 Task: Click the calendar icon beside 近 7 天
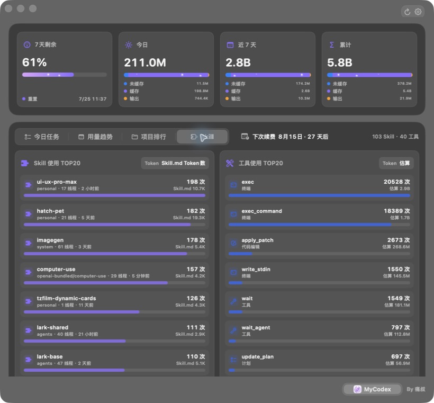pos(230,45)
